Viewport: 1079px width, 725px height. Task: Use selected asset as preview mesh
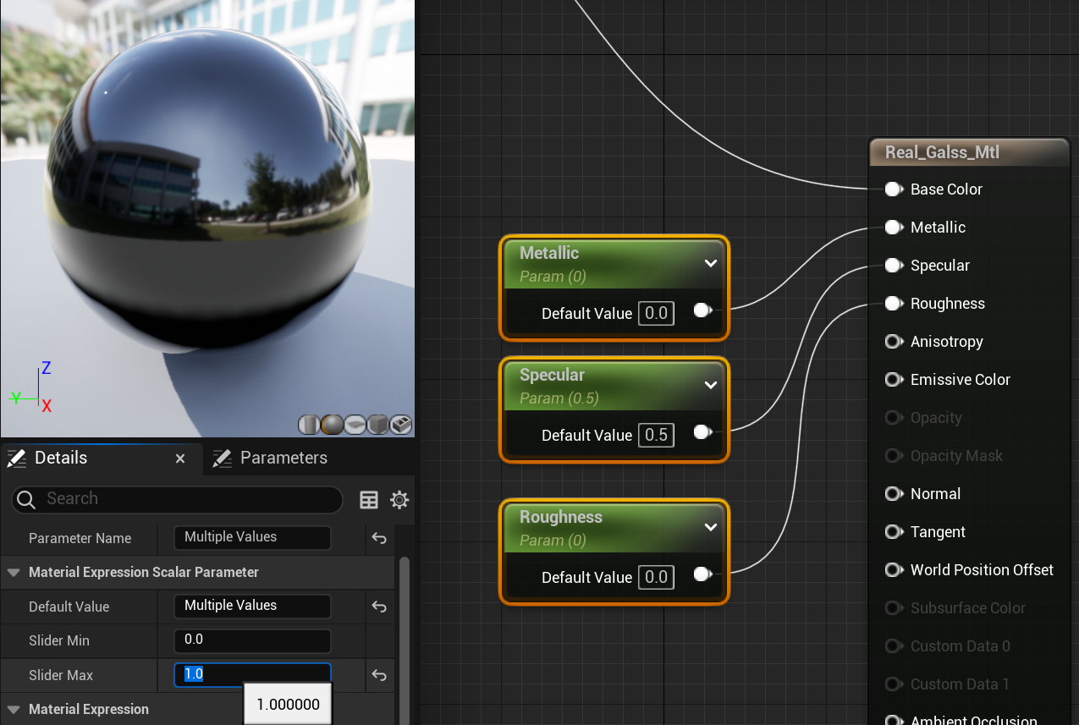[x=400, y=424]
